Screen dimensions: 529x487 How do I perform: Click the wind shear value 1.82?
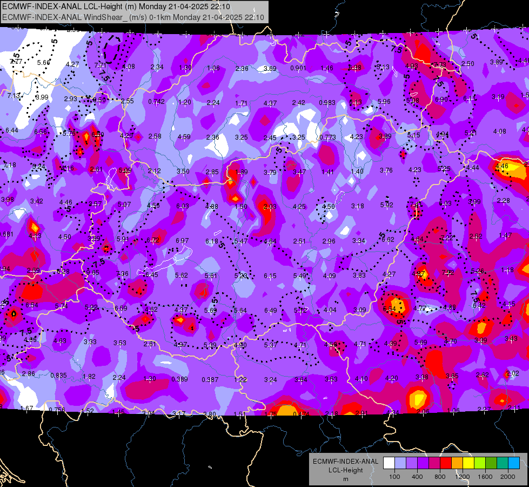pyautogui.click(x=89, y=377)
